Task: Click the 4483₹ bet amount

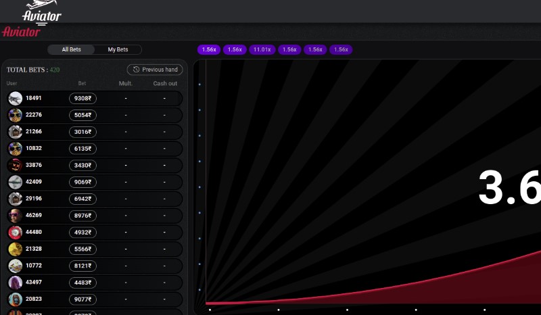Action: (83, 283)
